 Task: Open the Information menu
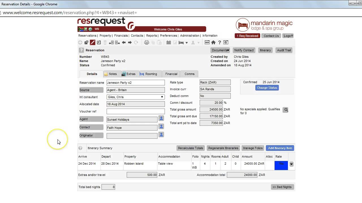[210, 36]
